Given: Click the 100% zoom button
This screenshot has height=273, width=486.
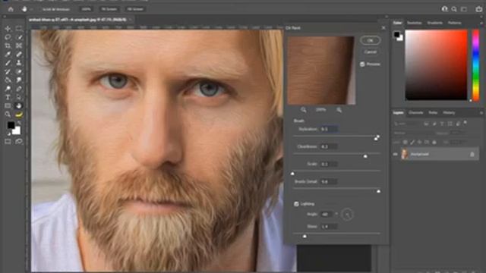Looking at the screenshot, I should click(x=86, y=9).
